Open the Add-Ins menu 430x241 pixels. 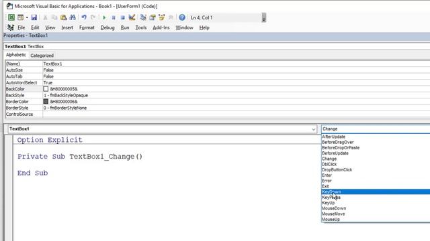coord(161,27)
